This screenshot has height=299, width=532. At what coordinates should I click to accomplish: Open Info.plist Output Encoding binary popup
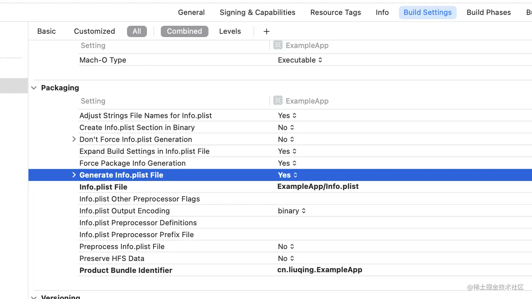pyautogui.click(x=292, y=211)
